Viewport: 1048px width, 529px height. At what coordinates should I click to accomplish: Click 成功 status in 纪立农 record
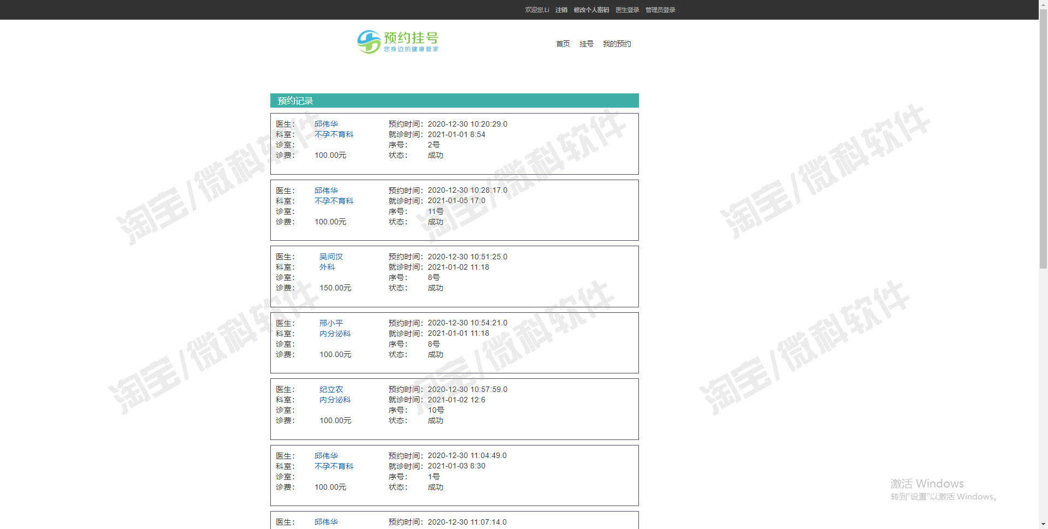pos(435,420)
